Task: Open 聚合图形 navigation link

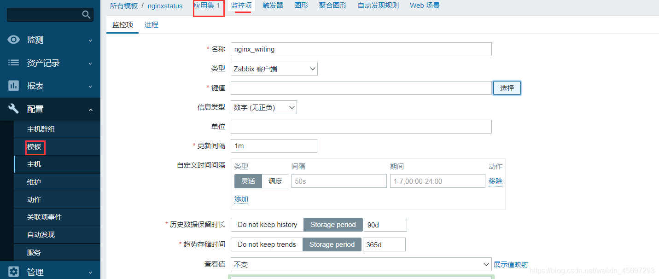Action: 333,6
